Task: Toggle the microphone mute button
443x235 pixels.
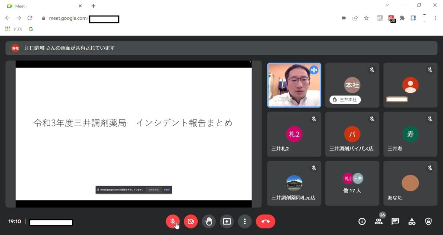Action: click(173, 222)
